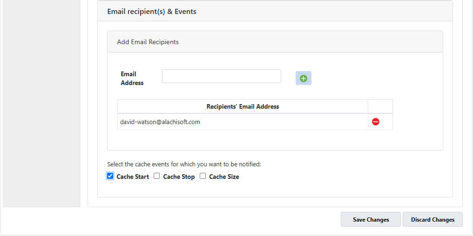Remove david-watson@alachisoft.com with the red minus icon
The height and width of the screenshot is (236, 473).
pos(376,122)
